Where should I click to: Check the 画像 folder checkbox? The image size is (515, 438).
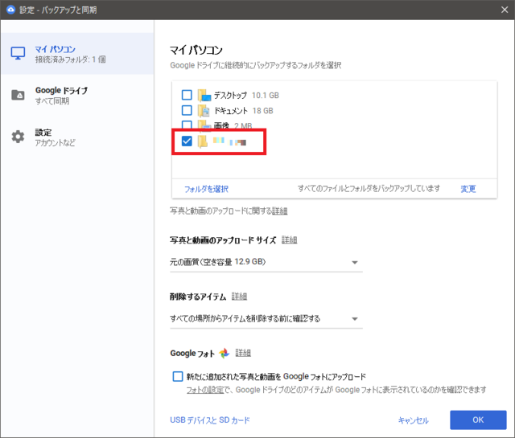click(x=187, y=125)
